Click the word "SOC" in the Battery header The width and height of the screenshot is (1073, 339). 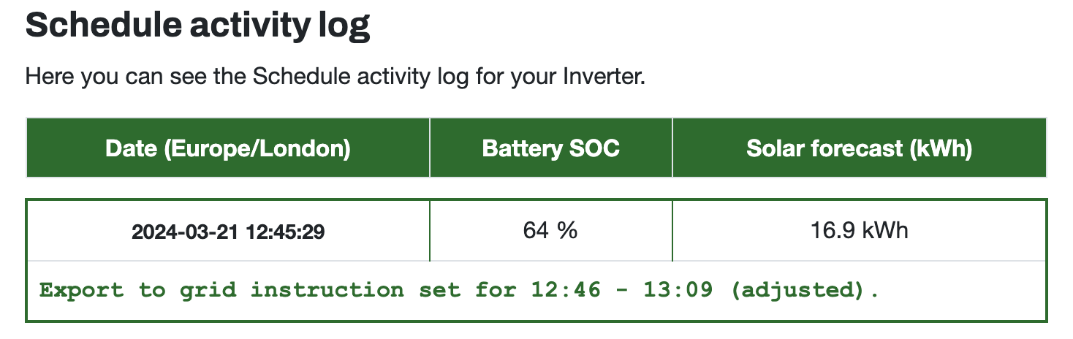pyautogui.click(x=594, y=149)
